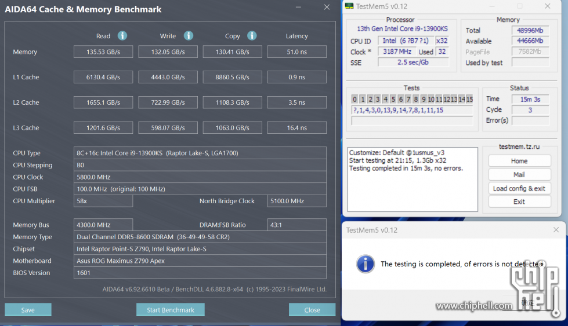Close the TestMem5 main window
568x326 pixels.
(547, 6)
